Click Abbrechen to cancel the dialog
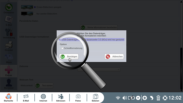 click(x=114, y=56)
